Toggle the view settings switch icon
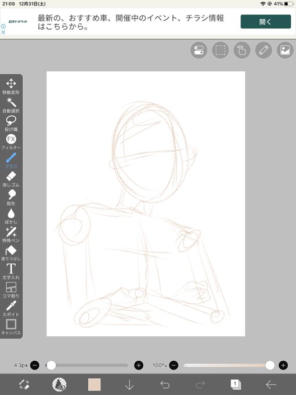Viewport: 296px width, 395px height. click(x=199, y=50)
